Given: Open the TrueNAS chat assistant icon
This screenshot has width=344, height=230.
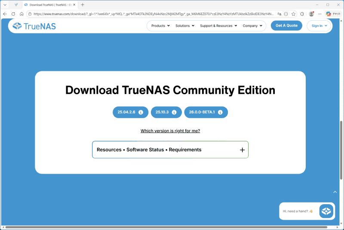Looking at the screenshot, I should click(326, 211).
